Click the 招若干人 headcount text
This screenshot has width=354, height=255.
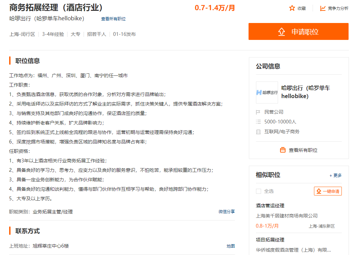(97, 34)
